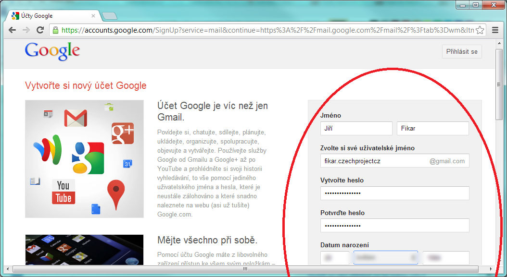The image size is (507, 277).
Task: Close the Účty Google tab
Action: tap(93, 16)
